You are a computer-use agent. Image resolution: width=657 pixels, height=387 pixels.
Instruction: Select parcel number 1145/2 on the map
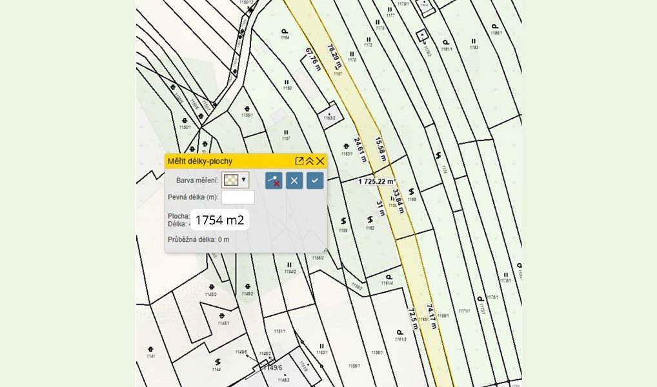point(211,294)
